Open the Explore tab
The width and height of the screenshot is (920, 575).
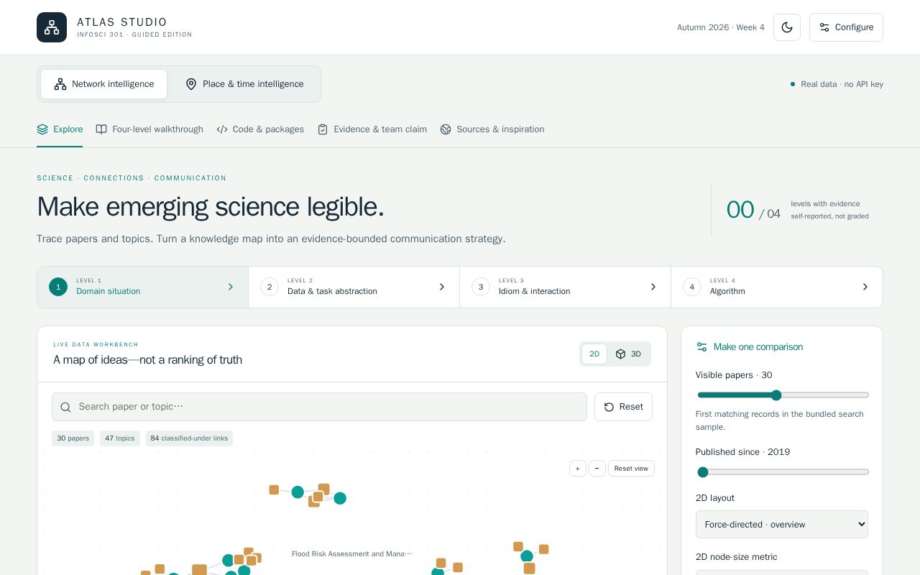click(60, 129)
